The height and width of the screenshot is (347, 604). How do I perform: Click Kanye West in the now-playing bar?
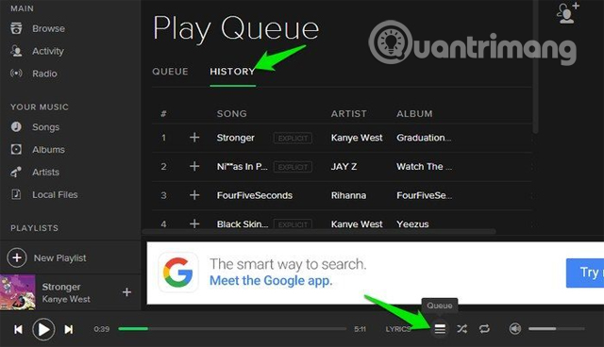coord(66,299)
